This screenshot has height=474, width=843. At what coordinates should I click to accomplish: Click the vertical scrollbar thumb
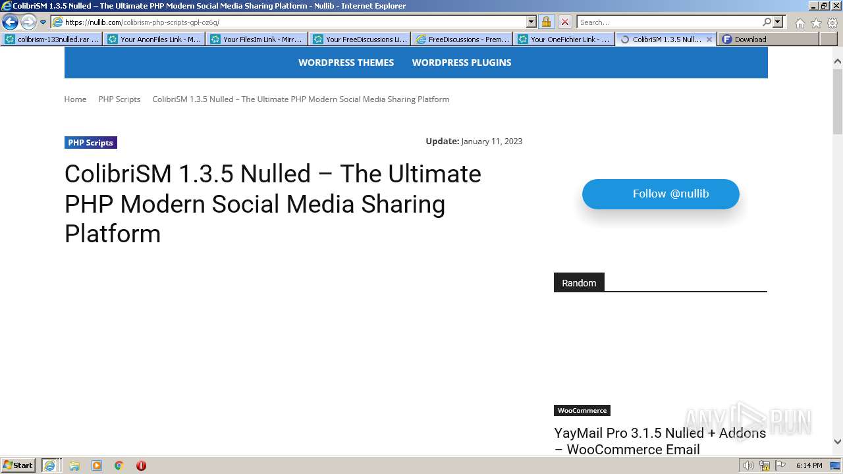point(838,101)
